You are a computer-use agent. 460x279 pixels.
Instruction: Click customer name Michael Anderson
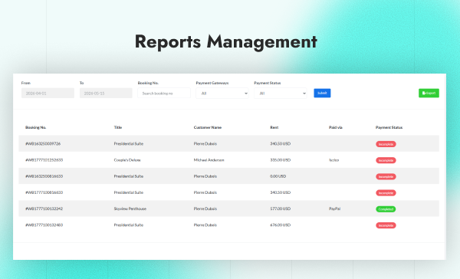pyautogui.click(x=209, y=160)
